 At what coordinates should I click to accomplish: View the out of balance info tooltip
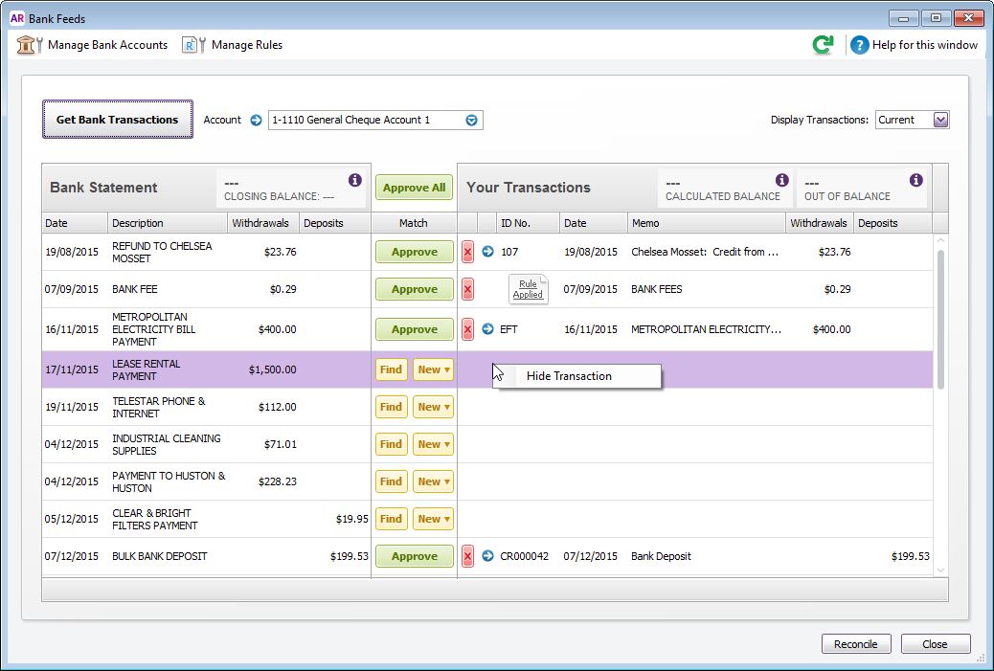point(915,179)
